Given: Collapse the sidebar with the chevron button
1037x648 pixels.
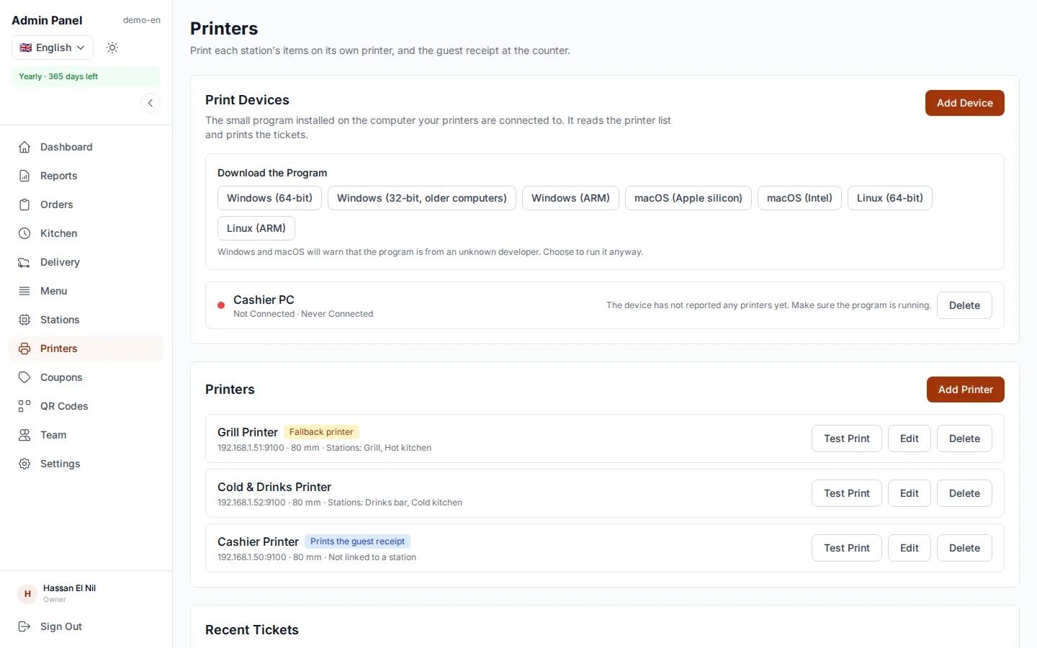Looking at the screenshot, I should [x=151, y=103].
